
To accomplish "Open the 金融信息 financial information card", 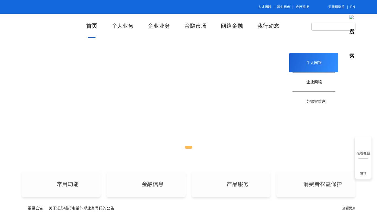I will [146, 184].
